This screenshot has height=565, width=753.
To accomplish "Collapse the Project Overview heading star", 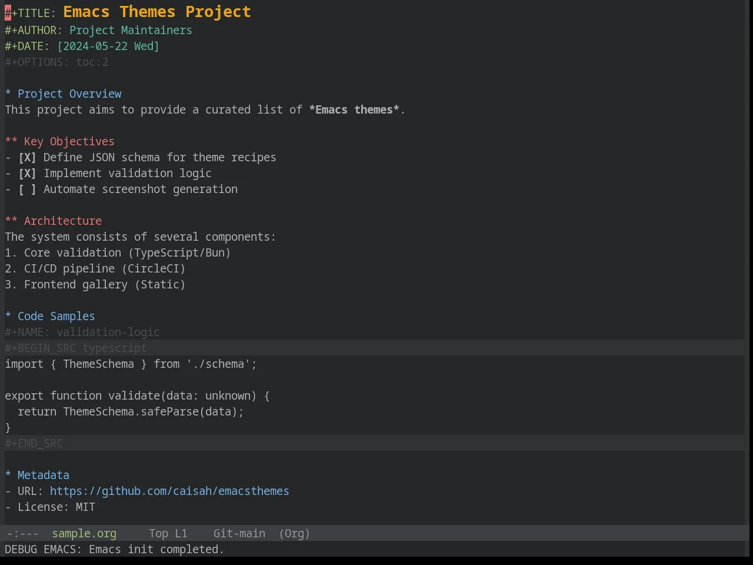I will pos(8,94).
